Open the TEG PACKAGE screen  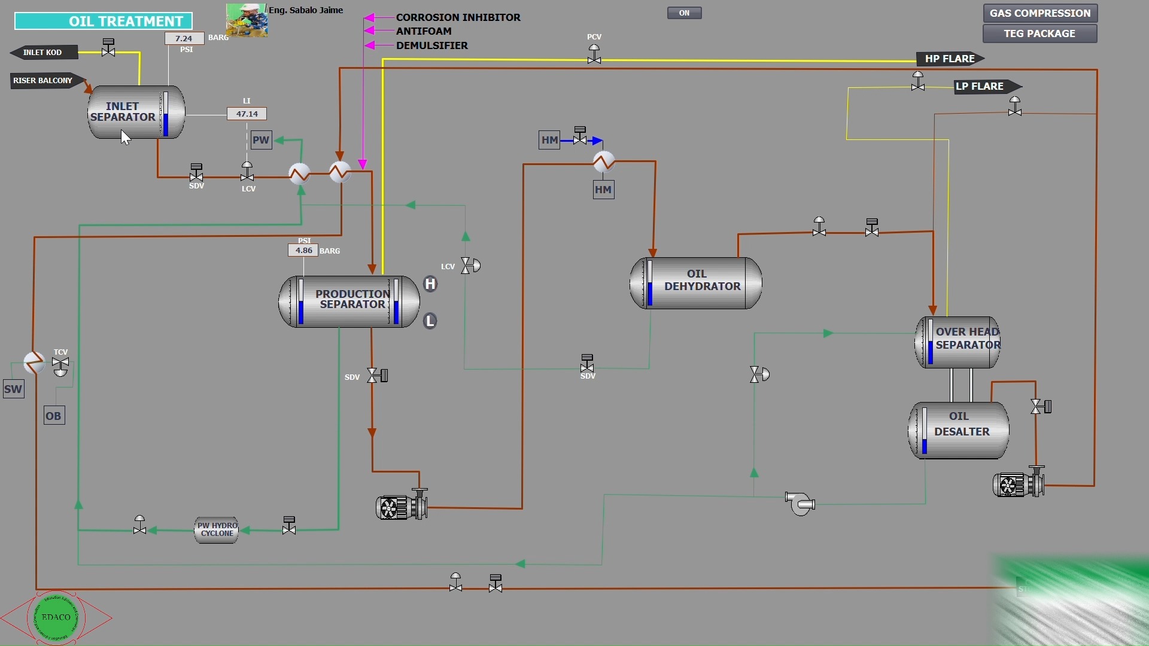1040,33
